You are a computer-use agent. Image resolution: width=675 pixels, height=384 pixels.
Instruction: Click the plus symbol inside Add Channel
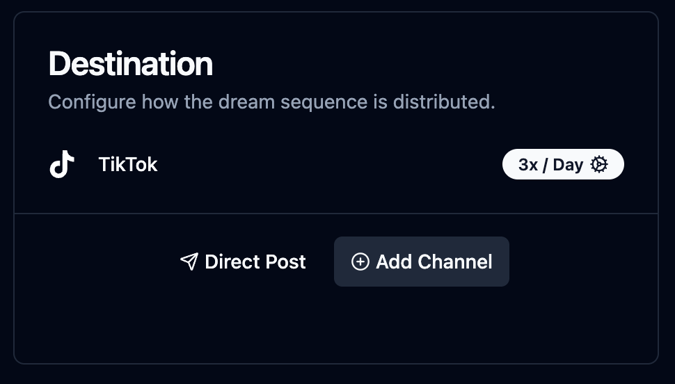(x=360, y=262)
